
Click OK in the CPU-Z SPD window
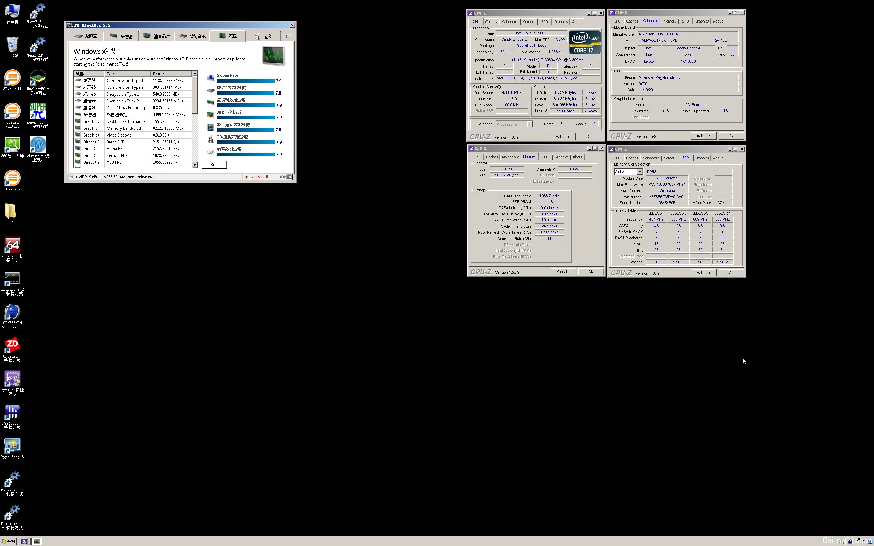point(731,273)
